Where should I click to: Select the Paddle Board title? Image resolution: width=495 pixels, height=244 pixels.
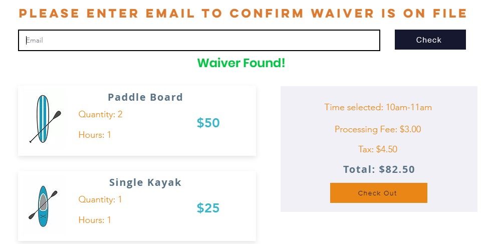click(145, 97)
